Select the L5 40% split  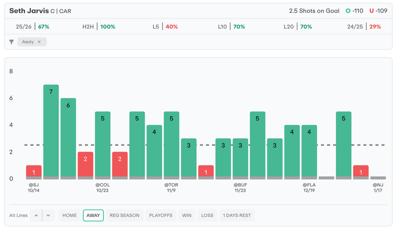click(x=165, y=27)
